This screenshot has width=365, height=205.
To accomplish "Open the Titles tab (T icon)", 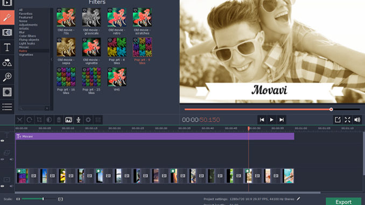I will coord(7,47).
